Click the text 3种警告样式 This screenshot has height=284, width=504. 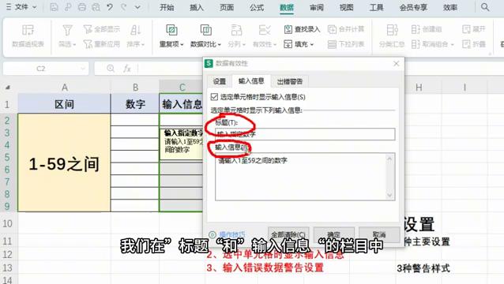[423, 268]
